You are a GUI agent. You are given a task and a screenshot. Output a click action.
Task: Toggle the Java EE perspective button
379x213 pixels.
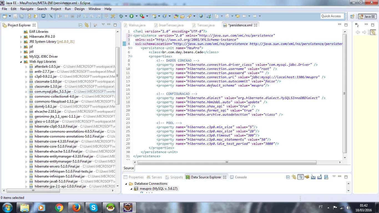point(367,16)
